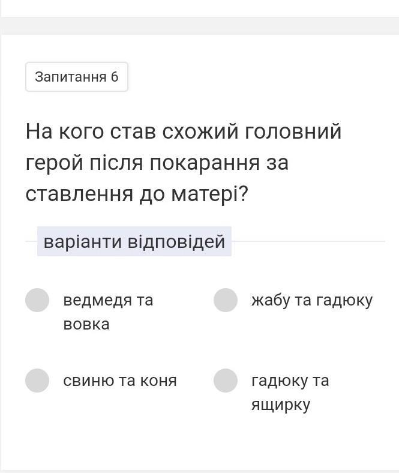The image size is (399, 473).
Task: Click the word "схожий" in the question
Action: coord(200,131)
